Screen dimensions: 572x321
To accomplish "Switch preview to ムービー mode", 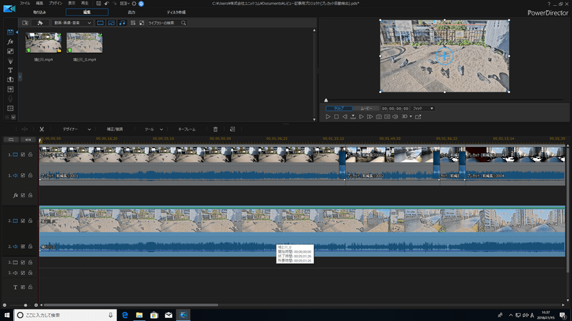I will coord(366,108).
